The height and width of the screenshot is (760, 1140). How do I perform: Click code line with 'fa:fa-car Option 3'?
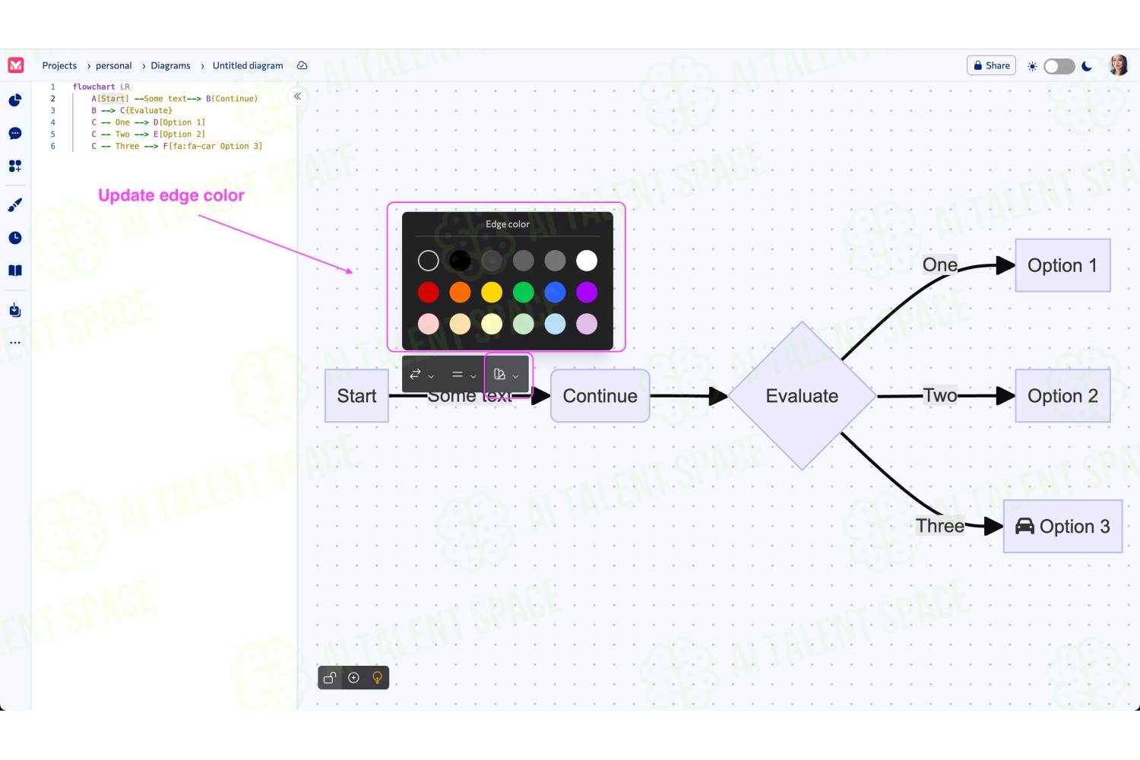click(176, 146)
